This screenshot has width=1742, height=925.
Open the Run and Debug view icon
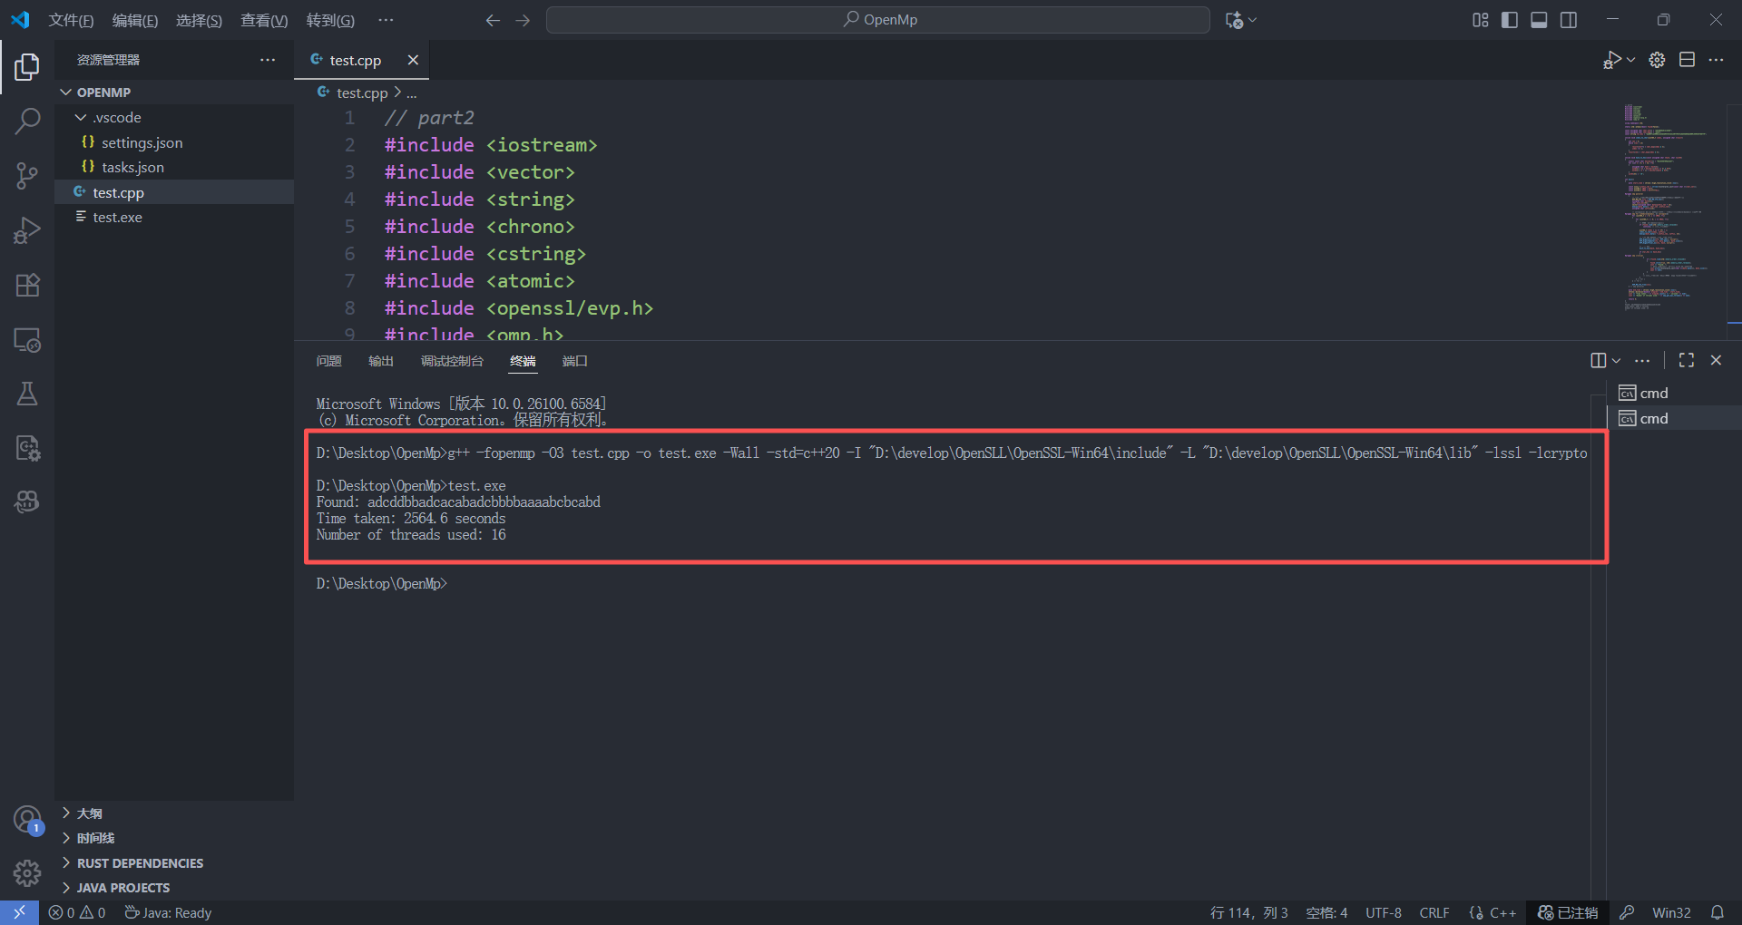[27, 230]
